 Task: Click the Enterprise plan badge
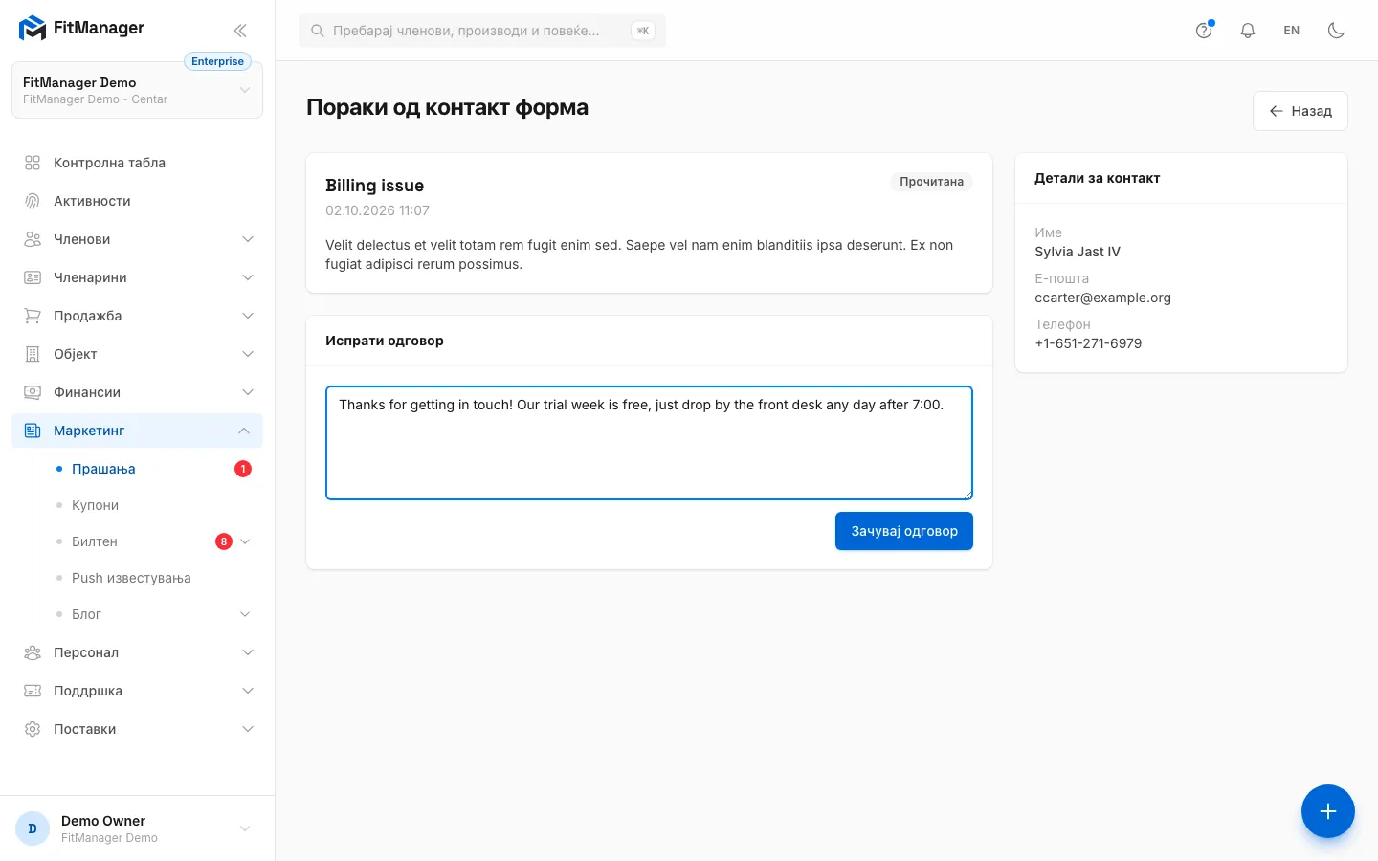pos(217,61)
